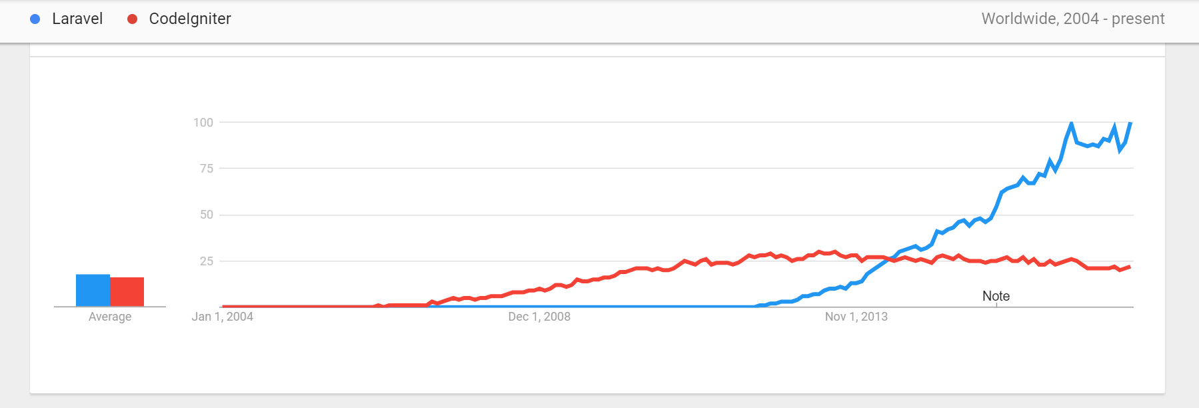Click where the blue and red lines cross
Viewport: 1199px width, 408px height.
coord(892,259)
